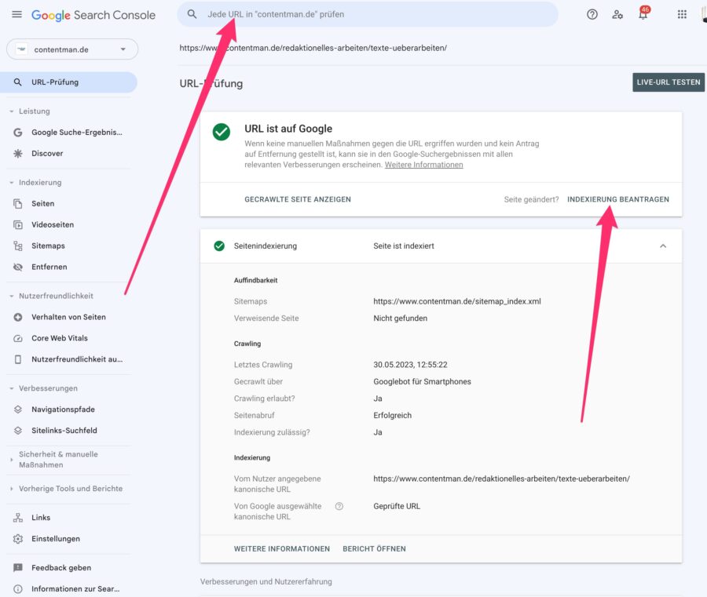The width and height of the screenshot is (707, 597).
Task: Click the Erfolgreich Seitenabruf value
Action: (392, 416)
